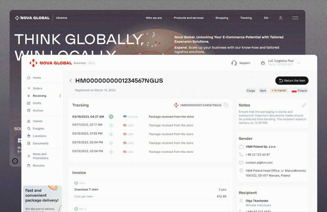Click registered date March 15, 2023 text
The height and width of the screenshot is (212, 327).
95,90
